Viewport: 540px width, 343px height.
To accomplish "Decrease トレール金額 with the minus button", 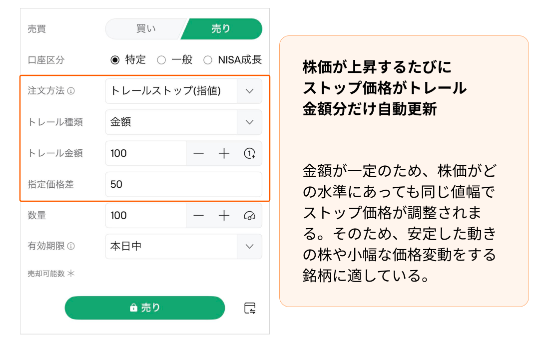I will coord(199,153).
